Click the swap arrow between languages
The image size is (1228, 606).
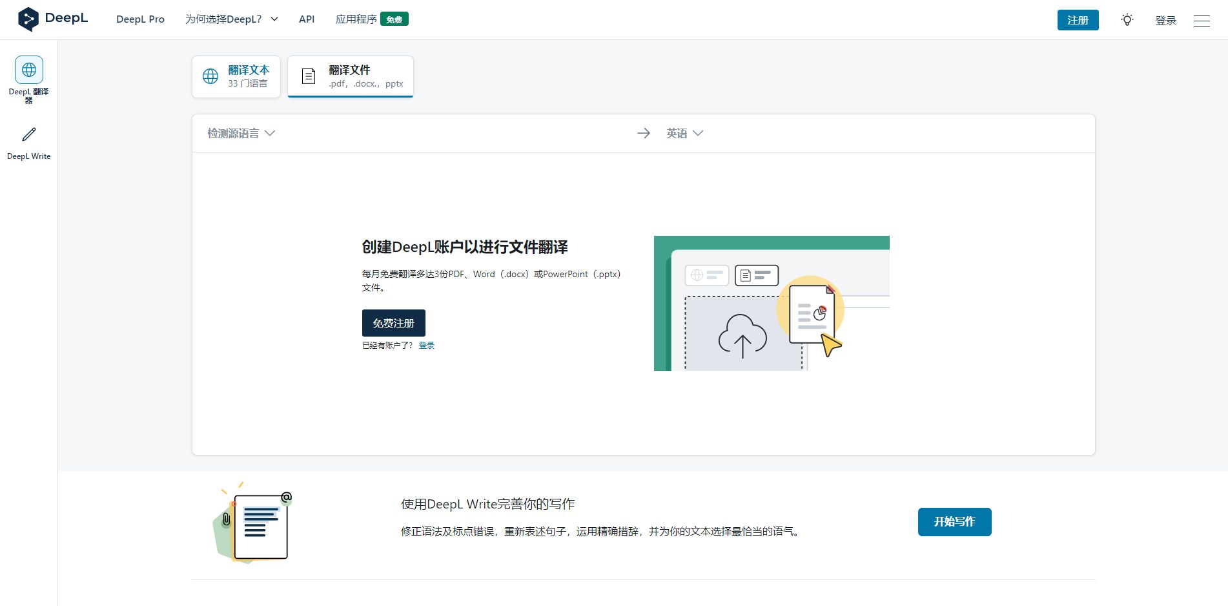[644, 133]
